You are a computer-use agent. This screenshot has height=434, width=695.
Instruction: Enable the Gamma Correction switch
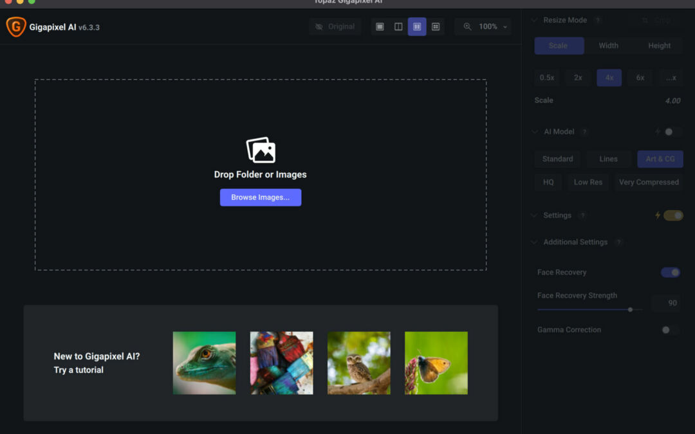[670, 330]
